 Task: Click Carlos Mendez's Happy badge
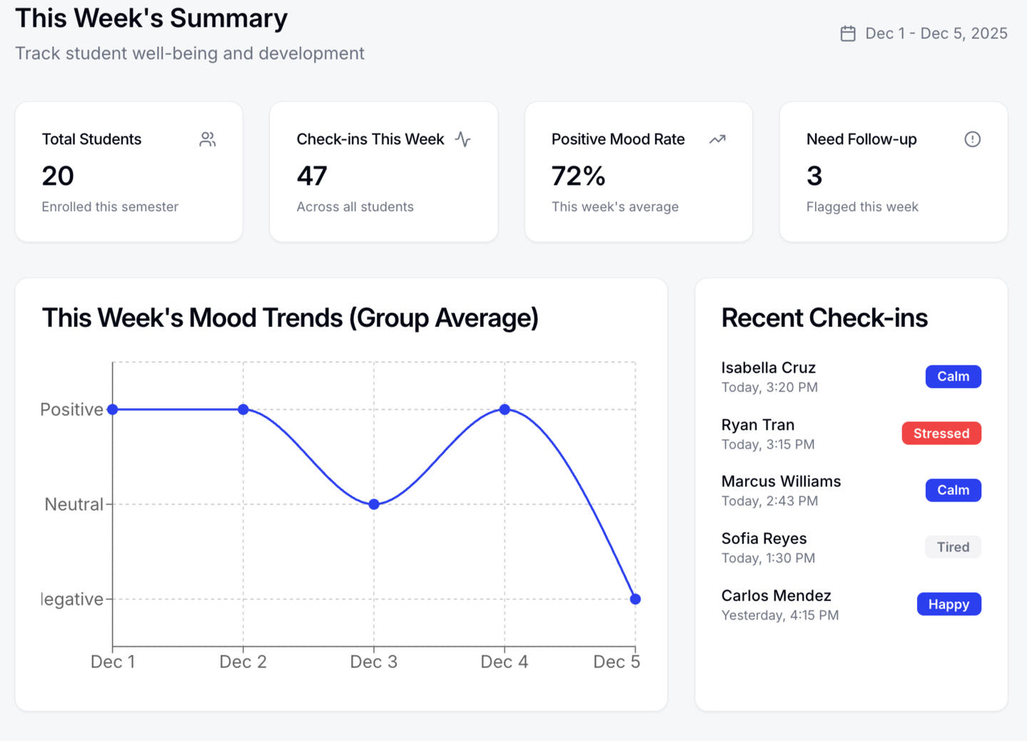(x=948, y=604)
